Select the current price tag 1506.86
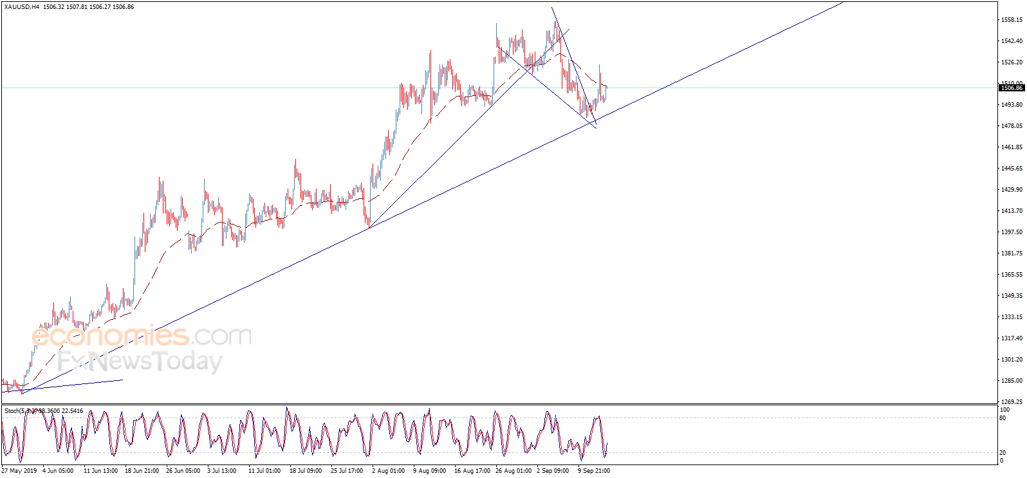Screen dimensions: 1027x478 [x=1012, y=88]
